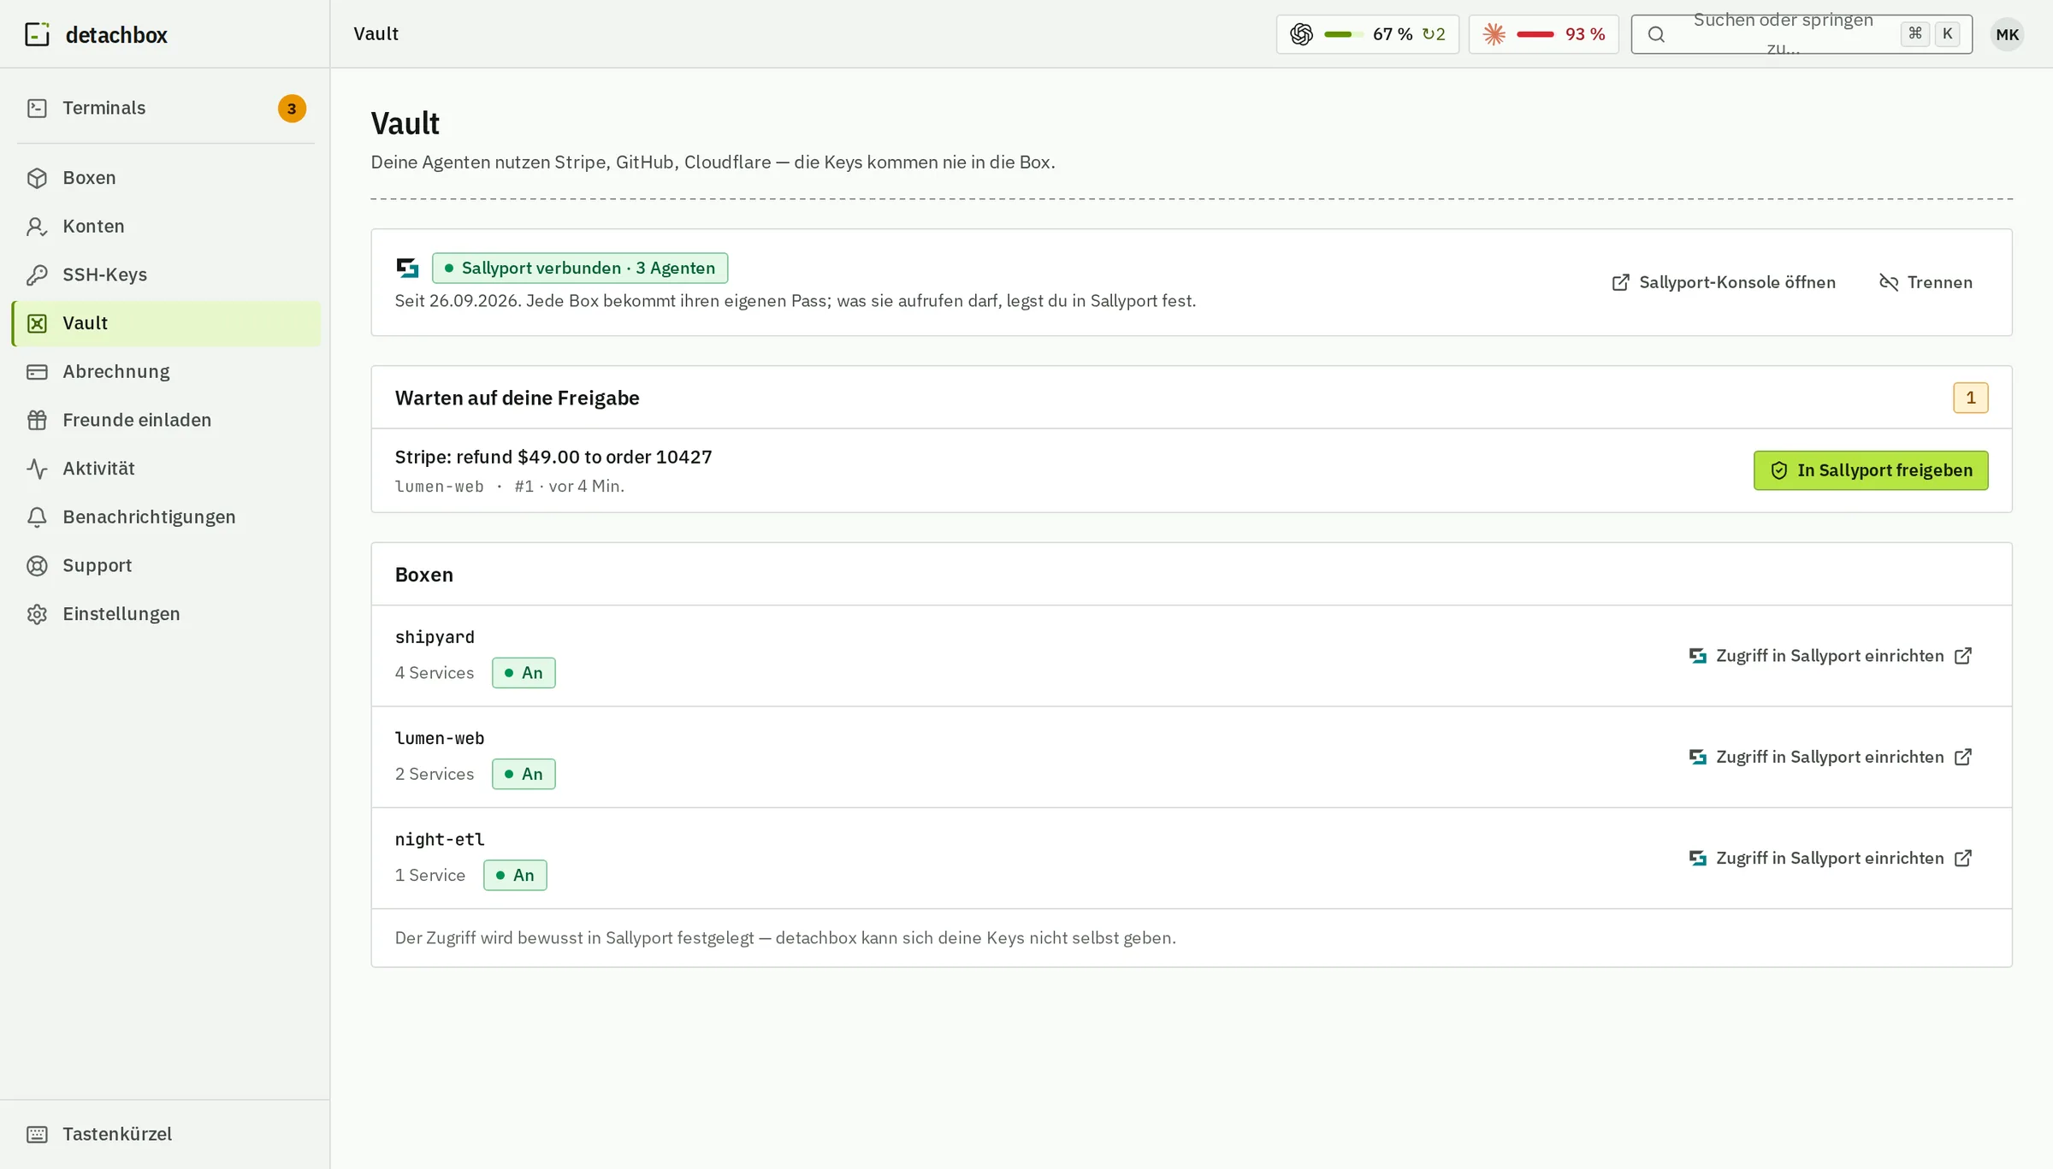Set up Sallyport access for shipyard
Image resolution: width=2053 pixels, height=1169 pixels.
pos(1831,656)
